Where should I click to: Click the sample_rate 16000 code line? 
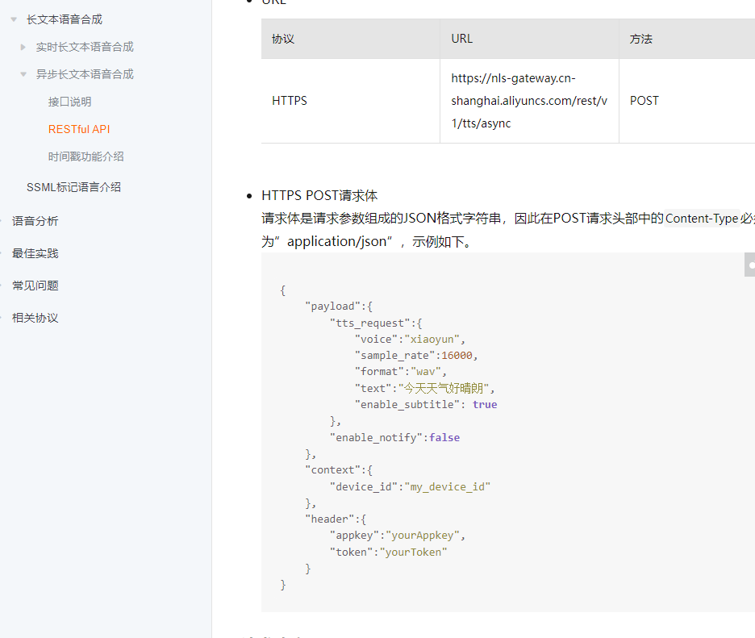click(416, 356)
